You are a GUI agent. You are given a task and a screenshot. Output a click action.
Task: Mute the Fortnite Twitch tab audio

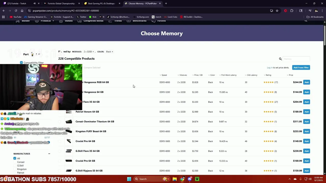click(x=35, y=4)
